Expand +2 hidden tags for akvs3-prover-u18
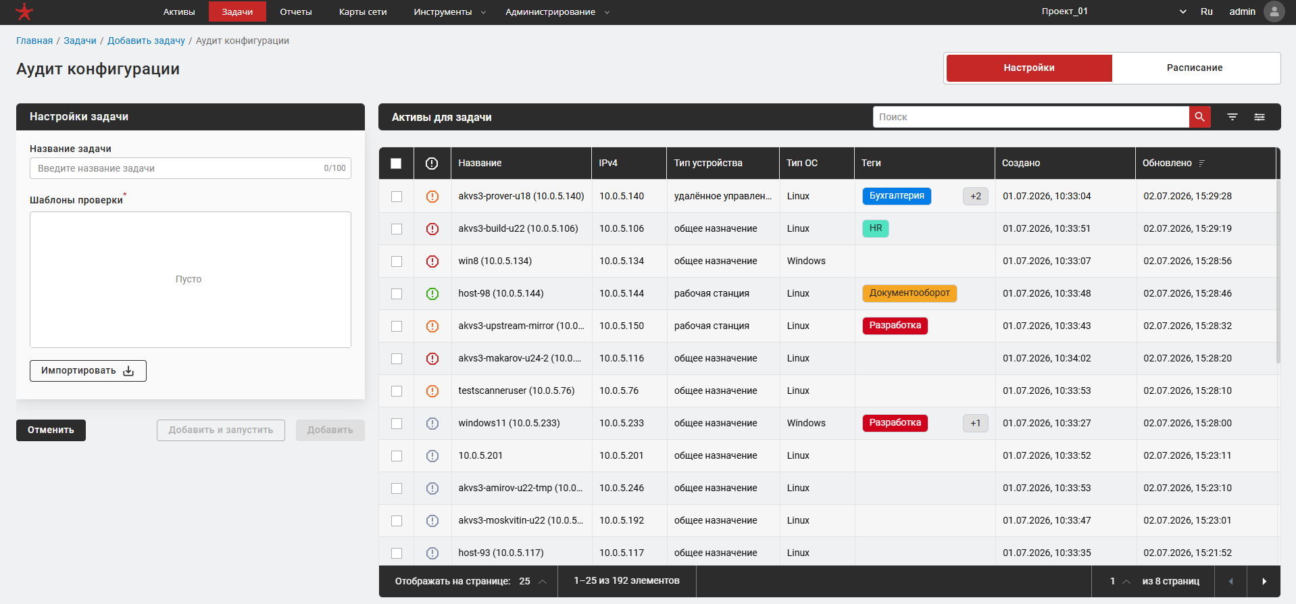The height and width of the screenshot is (604, 1296). tap(976, 196)
